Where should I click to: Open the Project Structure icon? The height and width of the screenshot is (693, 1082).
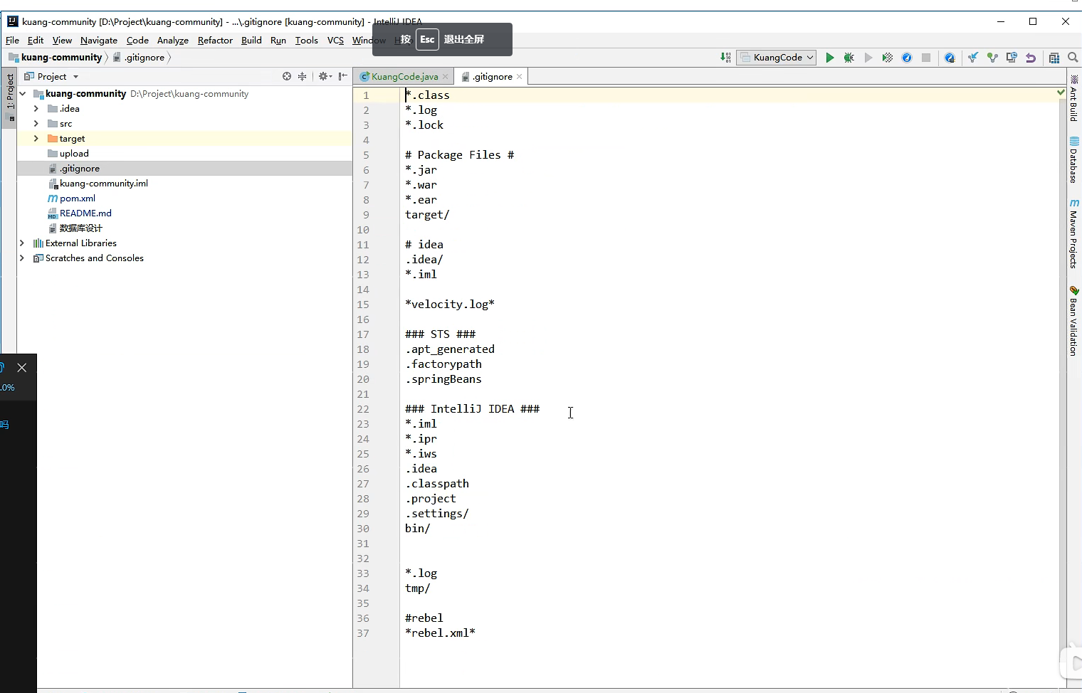click(x=1054, y=58)
